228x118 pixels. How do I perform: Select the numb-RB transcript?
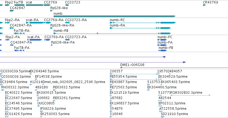[112, 33]
